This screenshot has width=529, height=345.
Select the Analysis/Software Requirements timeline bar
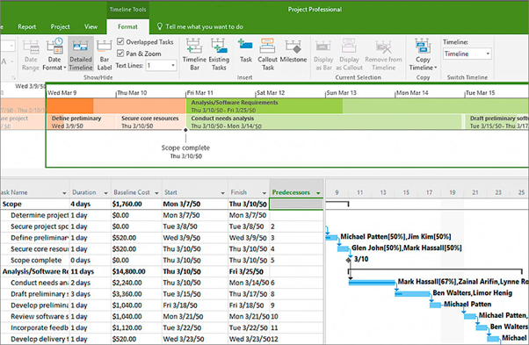pos(358,106)
